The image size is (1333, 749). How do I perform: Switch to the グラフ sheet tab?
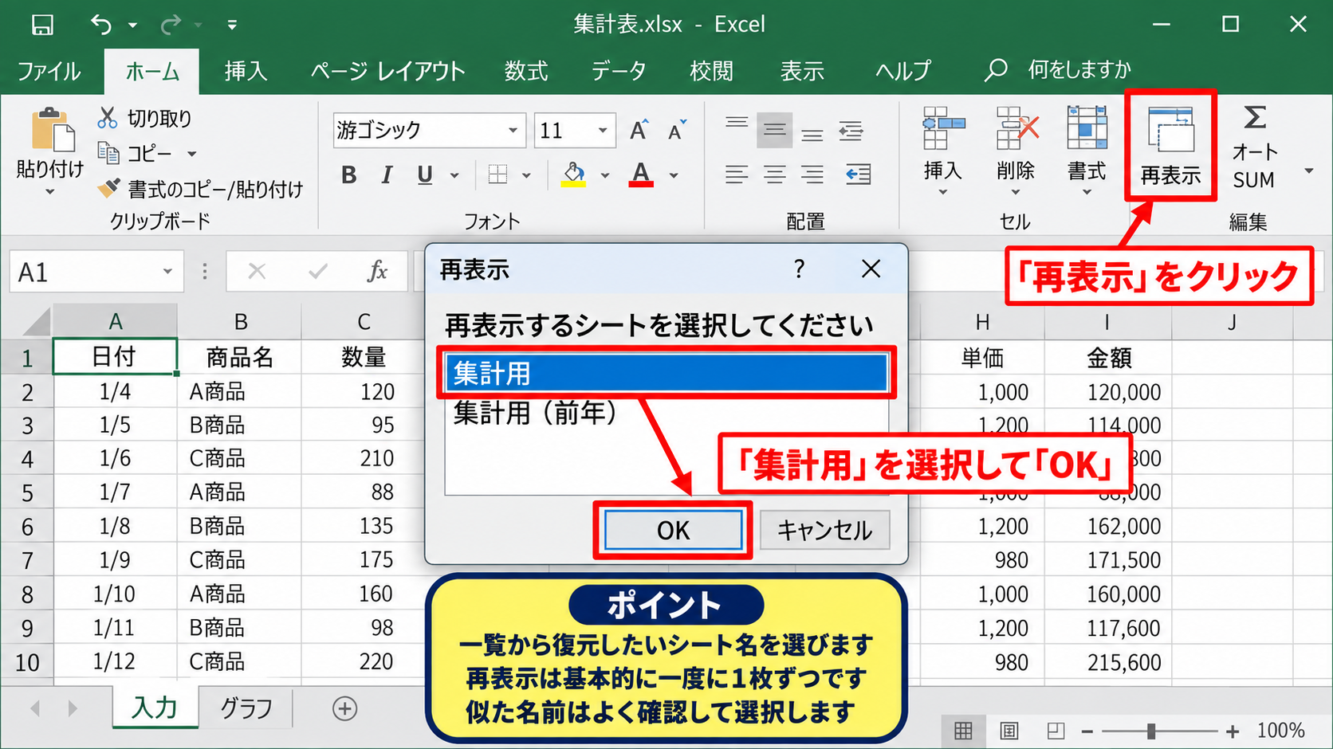(246, 708)
